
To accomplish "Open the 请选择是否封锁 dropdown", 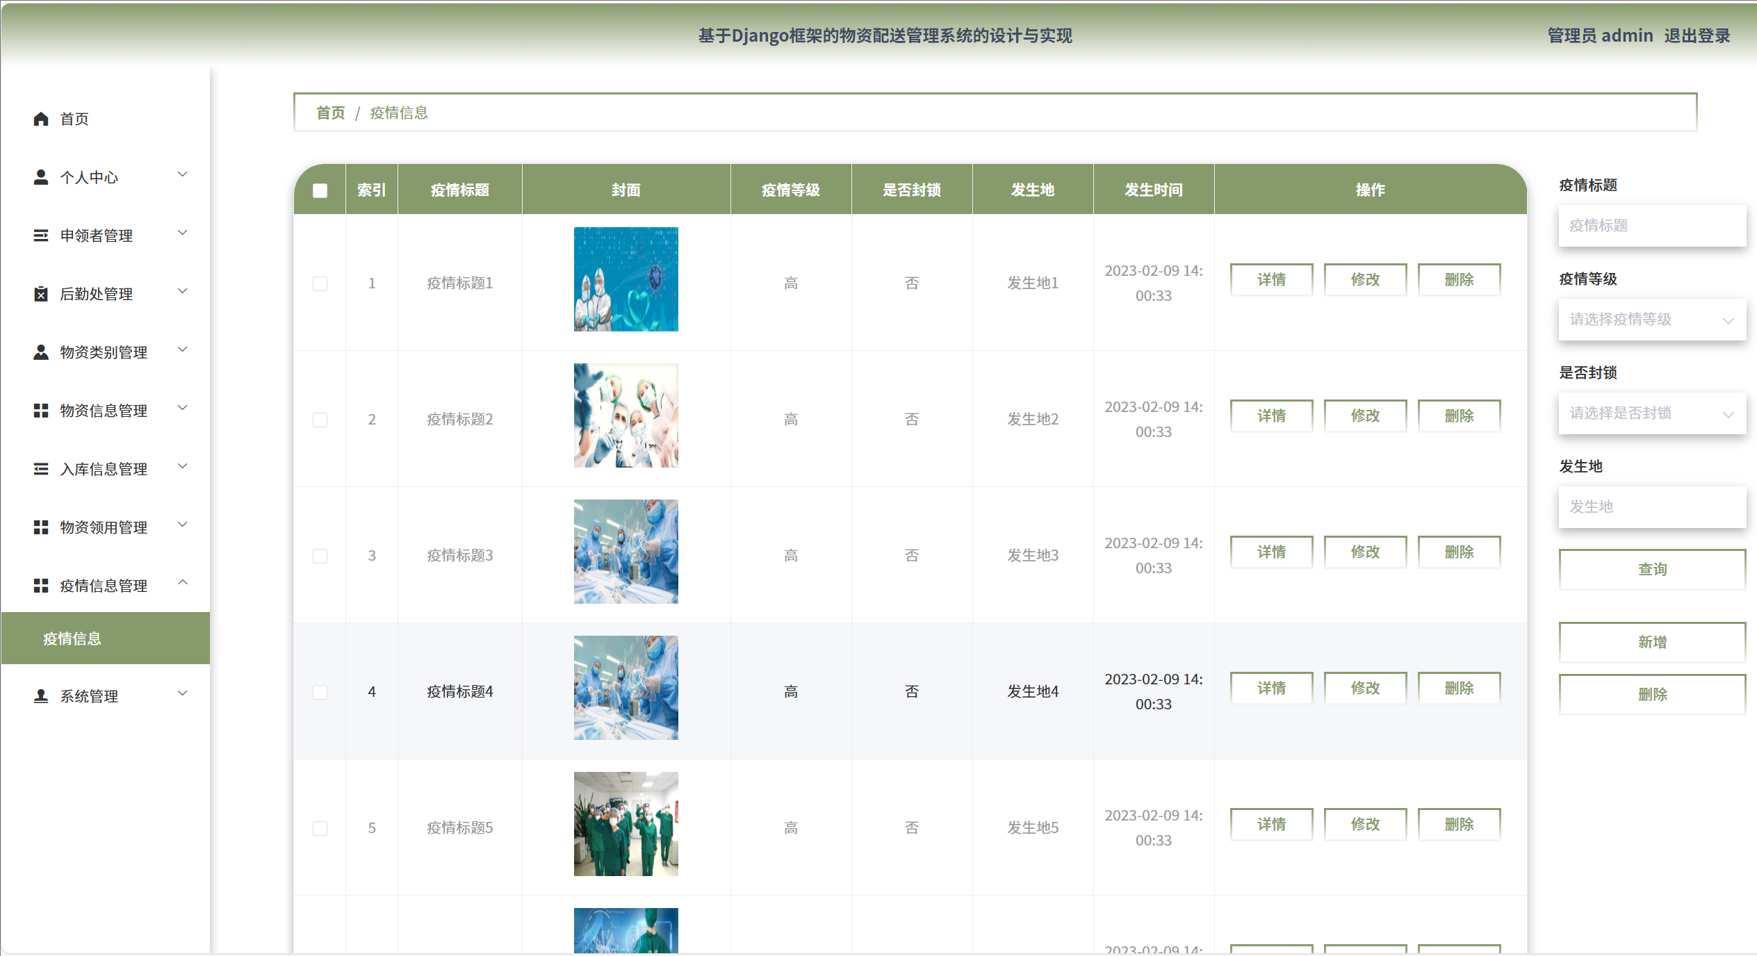I will [x=1651, y=413].
